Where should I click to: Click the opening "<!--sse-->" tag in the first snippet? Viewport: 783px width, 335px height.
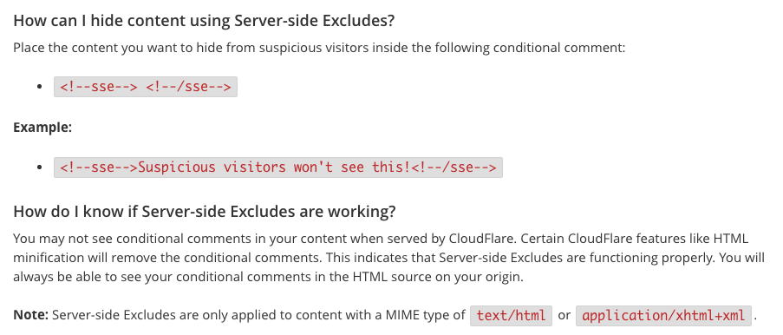(x=98, y=87)
